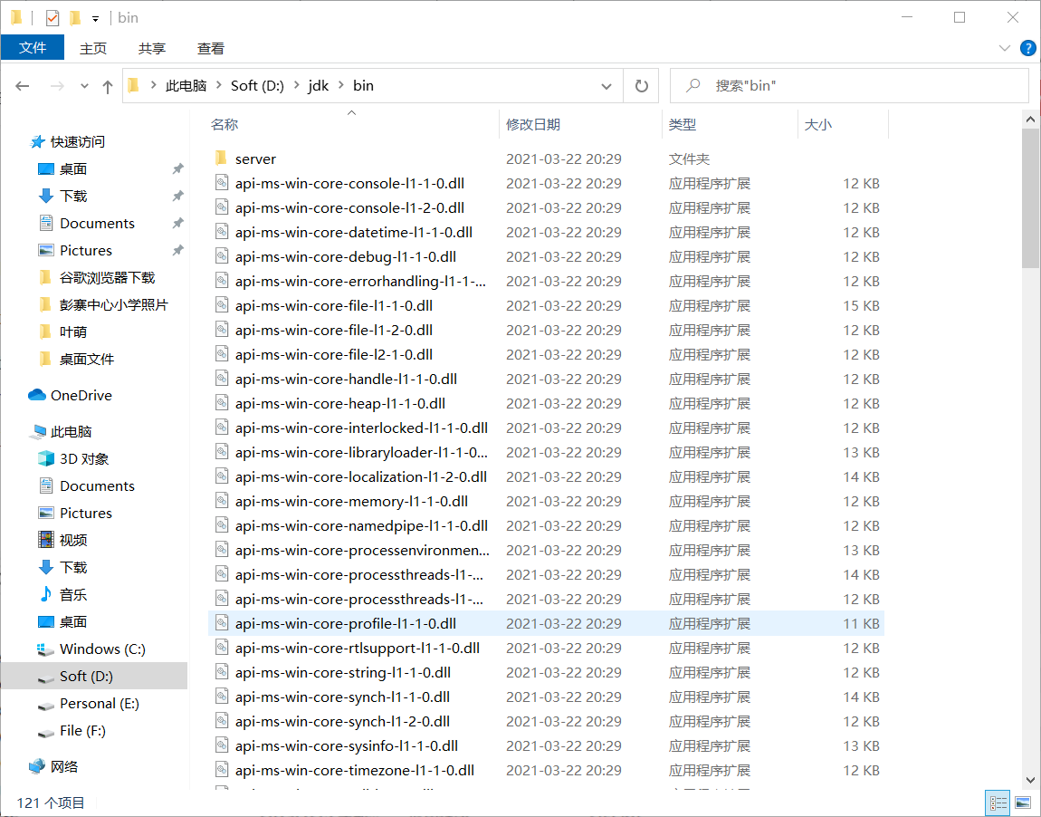Switch to the 查看 ribbon tab
Screen dimensions: 1041x817
click(211, 48)
